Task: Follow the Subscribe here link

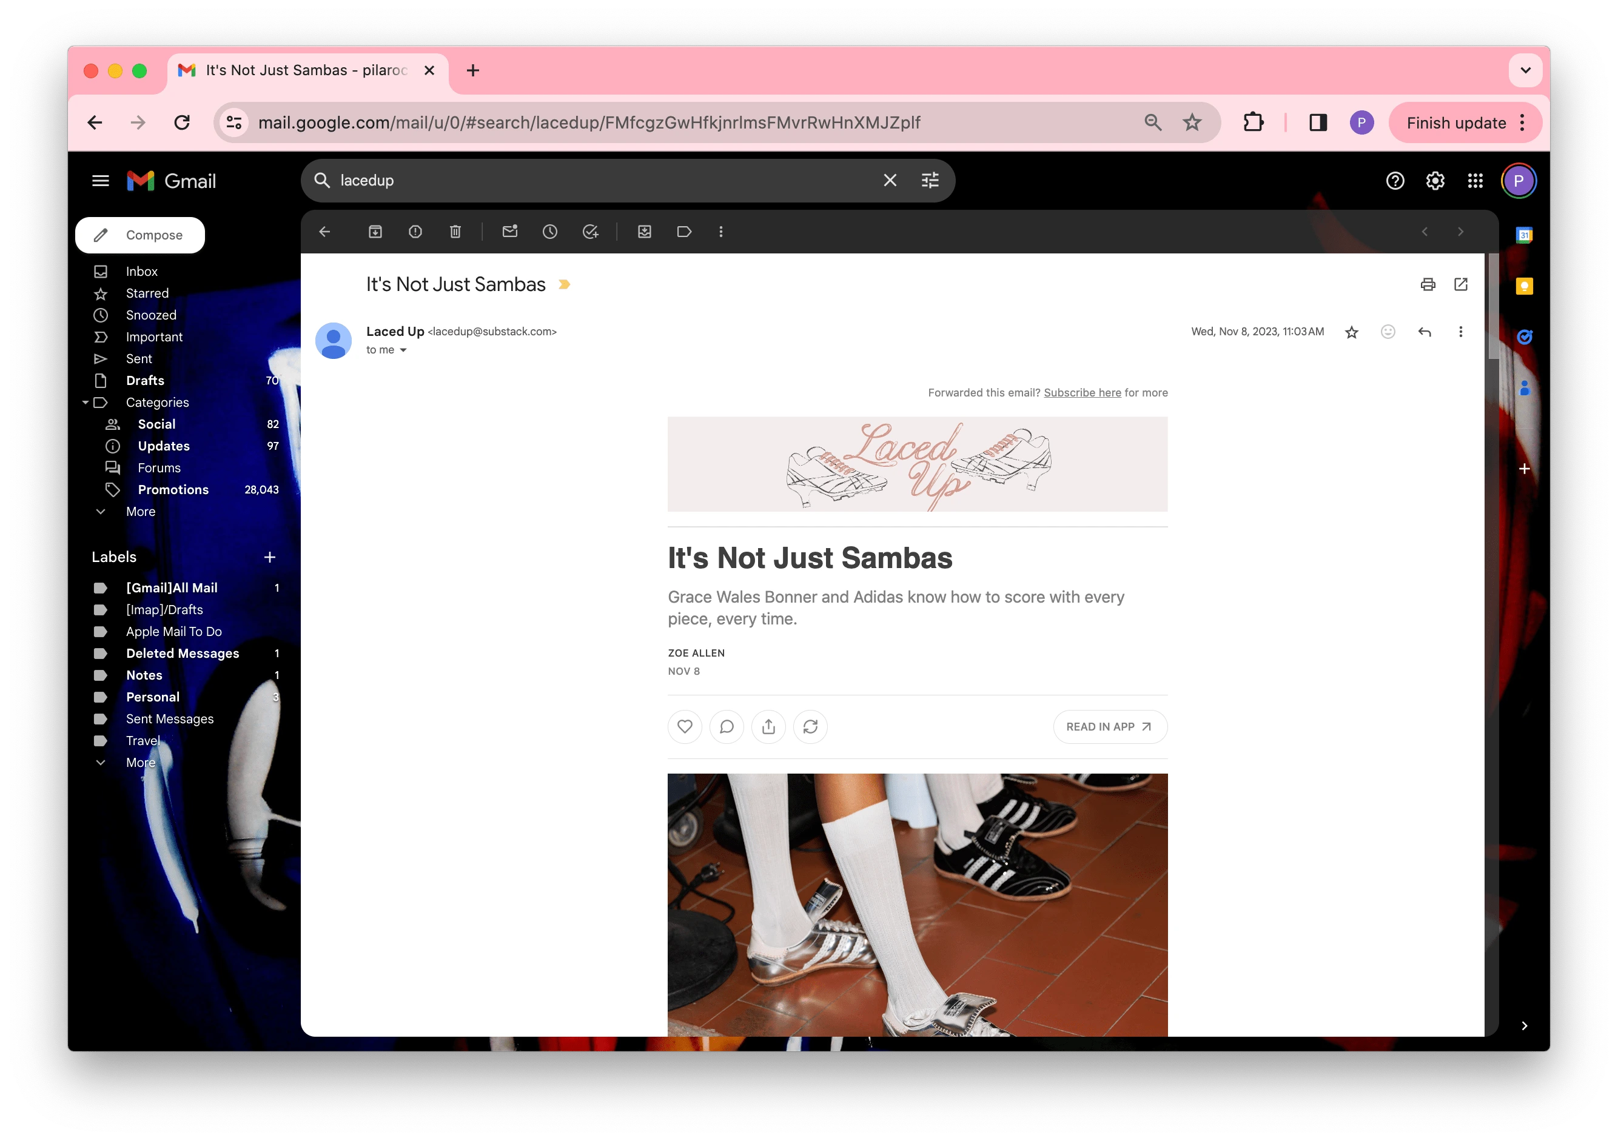Action: (1083, 393)
